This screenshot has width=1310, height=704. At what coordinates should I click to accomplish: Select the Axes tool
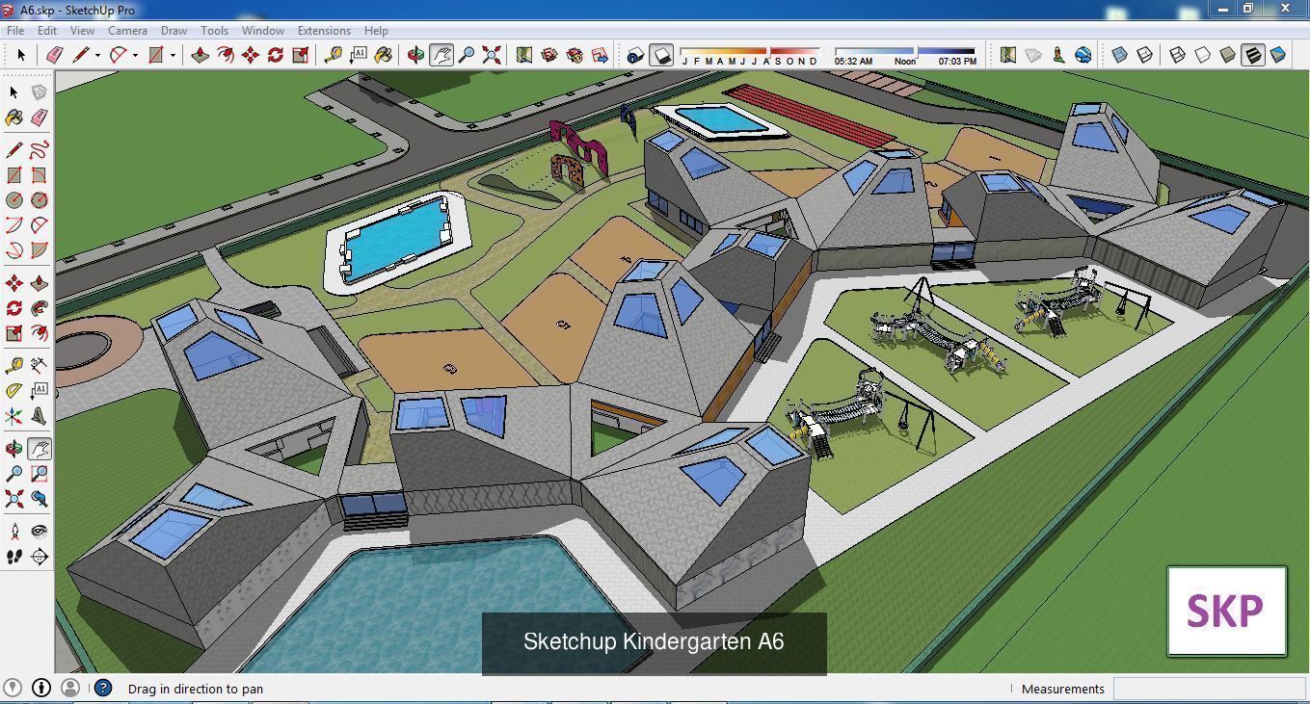click(14, 415)
